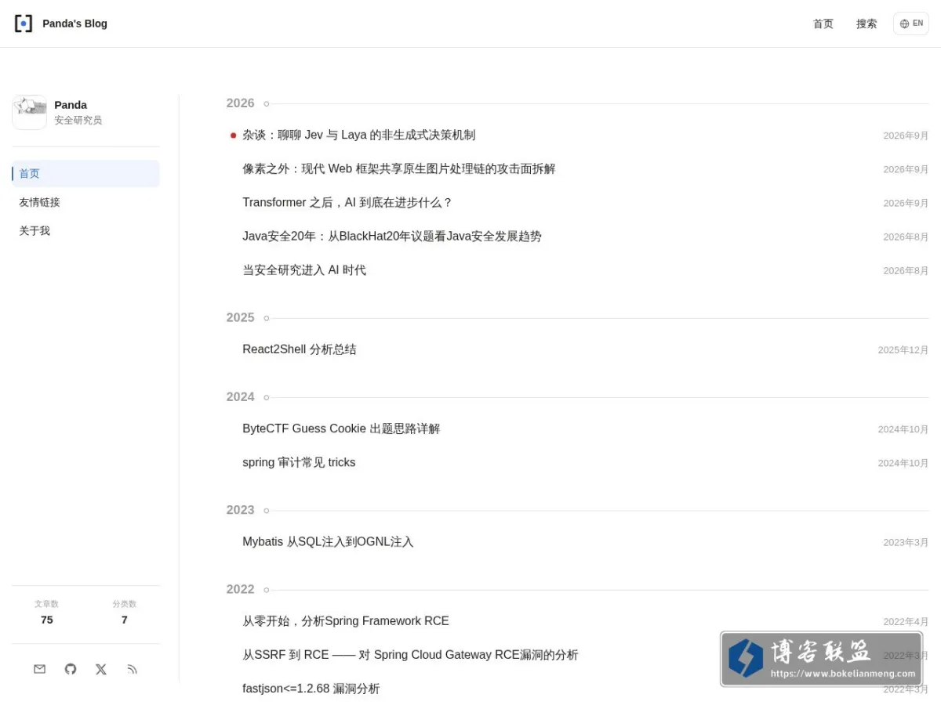
Task: Open article fastjson<=1.2.68 漏洞分析
Action: tap(311, 689)
